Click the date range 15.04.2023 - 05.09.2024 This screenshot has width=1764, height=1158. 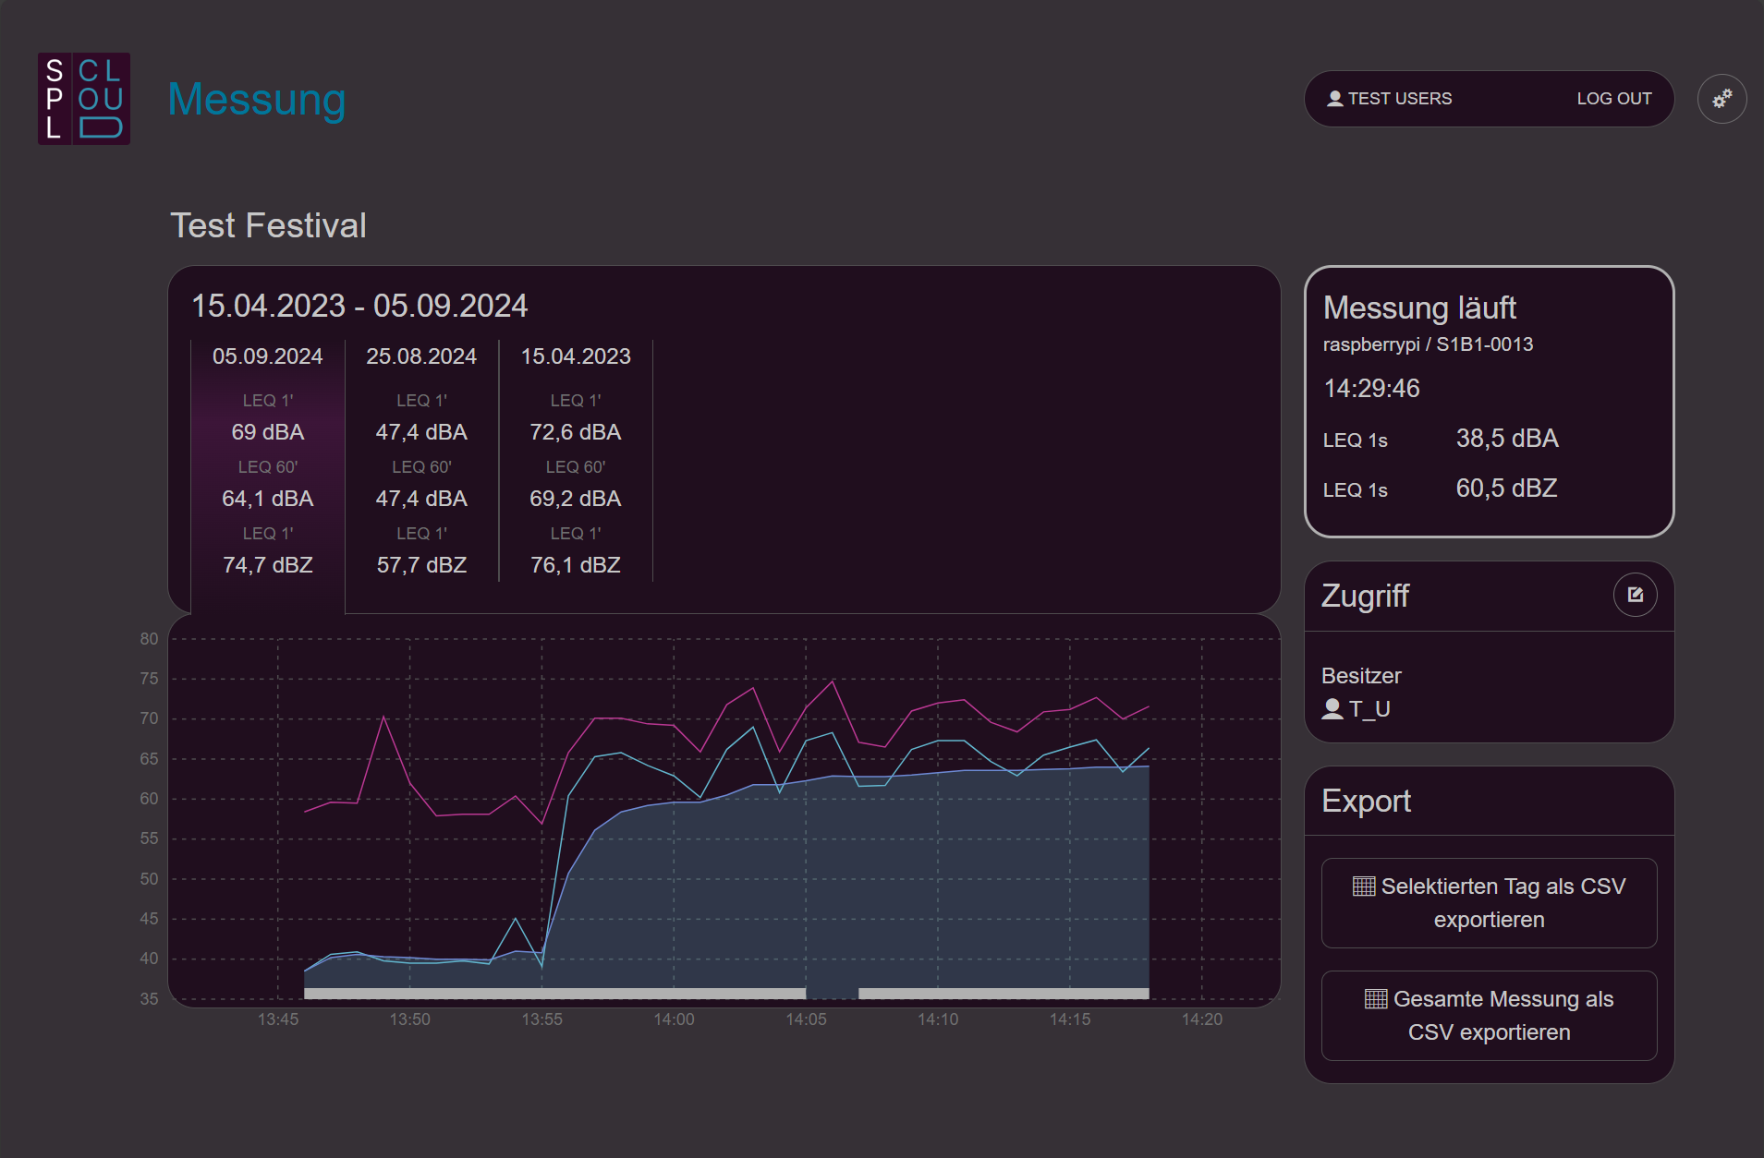[x=359, y=306]
